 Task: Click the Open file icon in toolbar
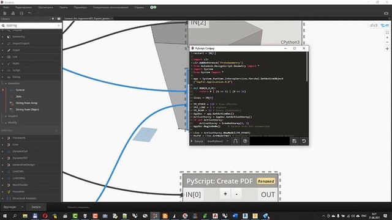coord(13,13)
